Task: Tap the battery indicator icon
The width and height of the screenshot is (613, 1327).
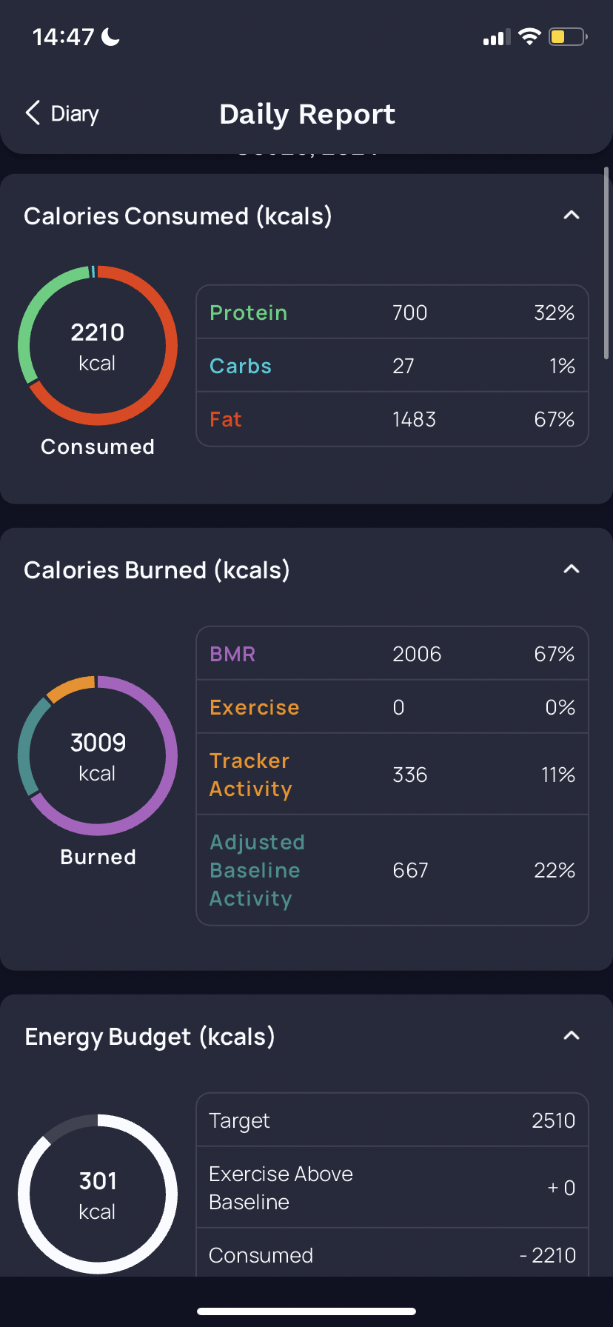Action: tap(567, 36)
